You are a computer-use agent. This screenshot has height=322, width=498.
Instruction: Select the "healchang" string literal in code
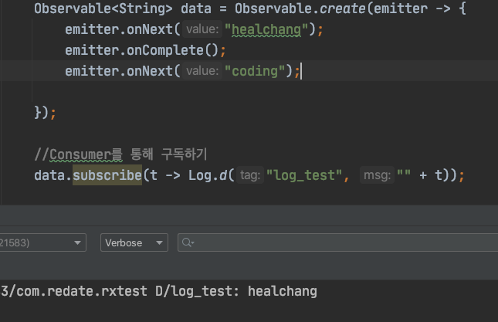pyautogui.click(x=266, y=29)
